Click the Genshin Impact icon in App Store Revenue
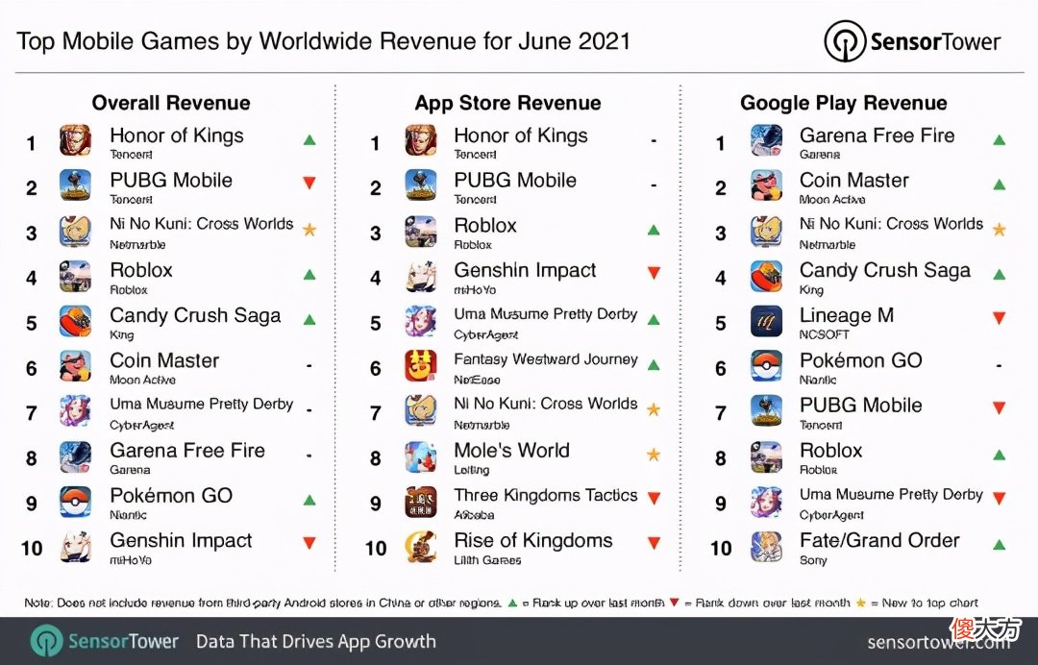Screen dimensions: 1038x665 [x=420, y=275]
